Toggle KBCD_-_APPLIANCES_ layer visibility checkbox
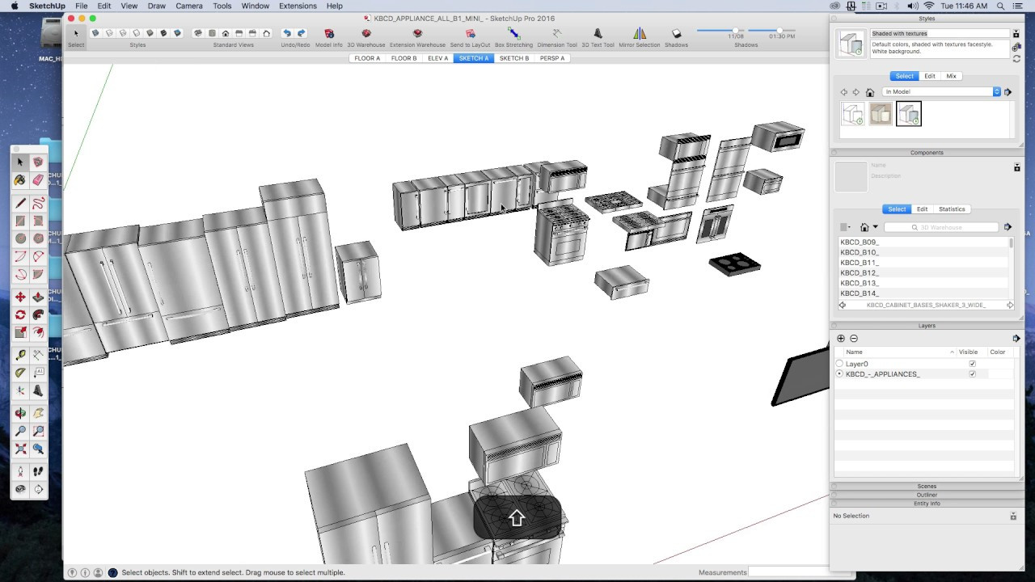The width and height of the screenshot is (1035, 582). 972,374
